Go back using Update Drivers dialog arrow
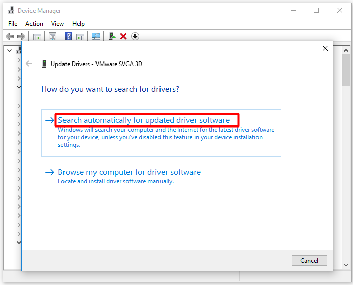The image size is (353, 285). click(29, 64)
